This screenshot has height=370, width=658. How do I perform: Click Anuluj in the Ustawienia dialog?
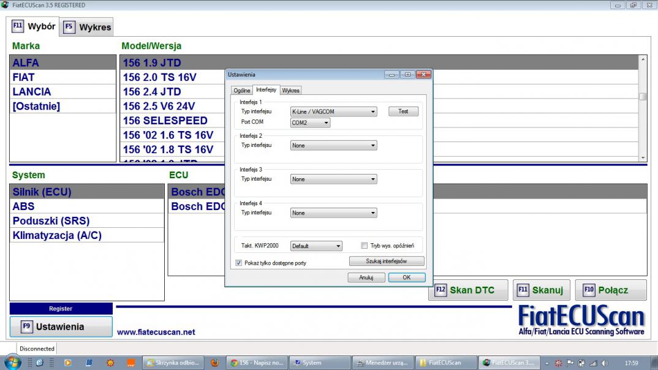point(366,277)
